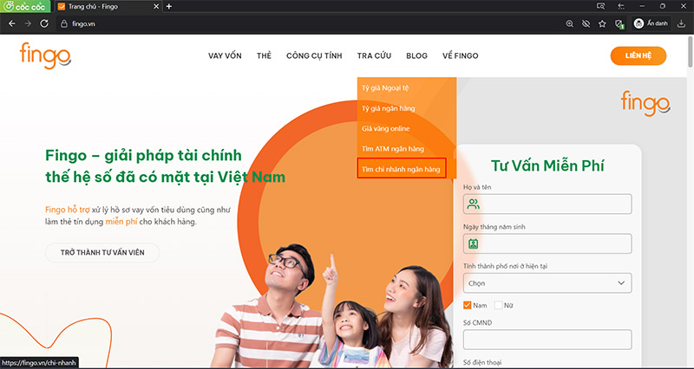Toggle the Nam checkbox
694x369 pixels.
pos(467,305)
